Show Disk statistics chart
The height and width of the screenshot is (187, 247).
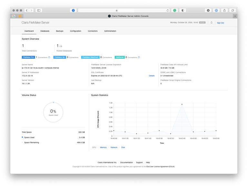point(123,147)
